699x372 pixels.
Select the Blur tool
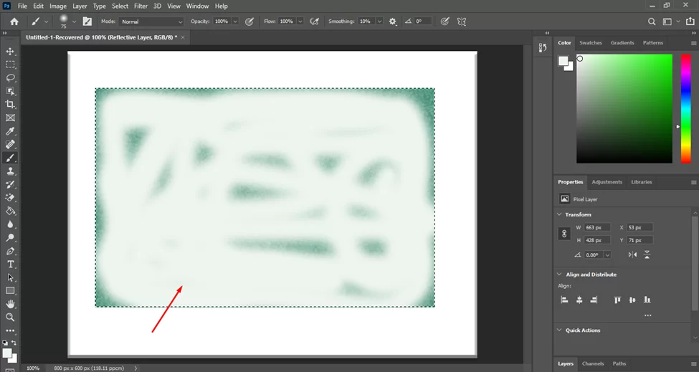pyautogui.click(x=10, y=224)
